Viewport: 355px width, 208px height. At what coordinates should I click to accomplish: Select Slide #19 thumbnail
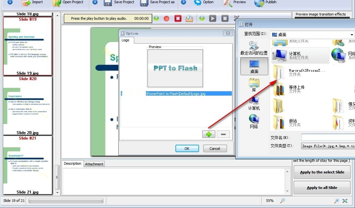click(x=28, y=46)
